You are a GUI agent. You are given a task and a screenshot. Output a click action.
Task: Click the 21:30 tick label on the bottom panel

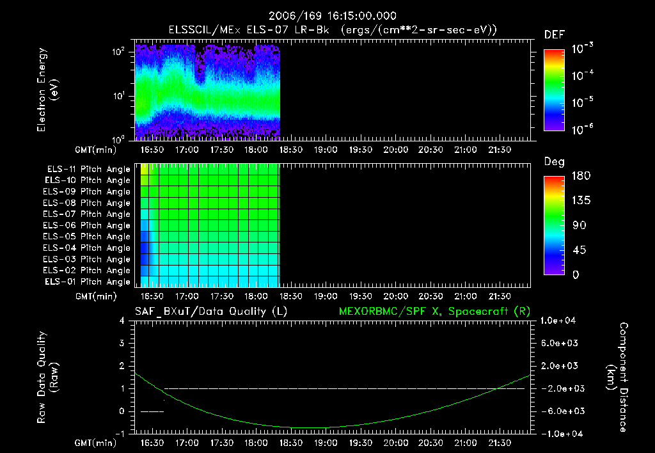tap(500, 443)
